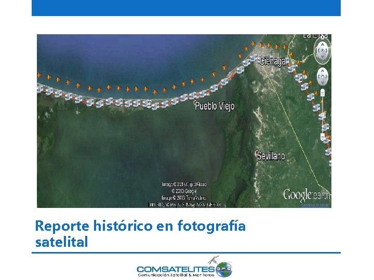Click the blue link under Google earth logo
This screenshot has height=280, width=374.
point(315,205)
